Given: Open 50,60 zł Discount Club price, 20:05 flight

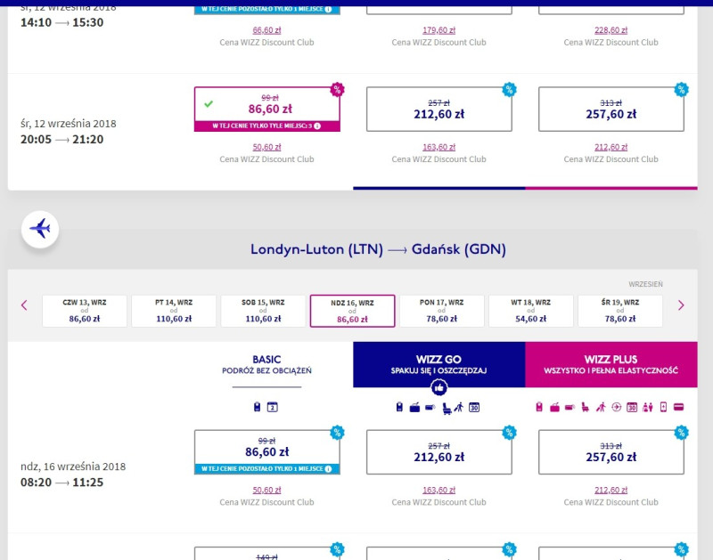Looking at the screenshot, I should click(266, 147).
